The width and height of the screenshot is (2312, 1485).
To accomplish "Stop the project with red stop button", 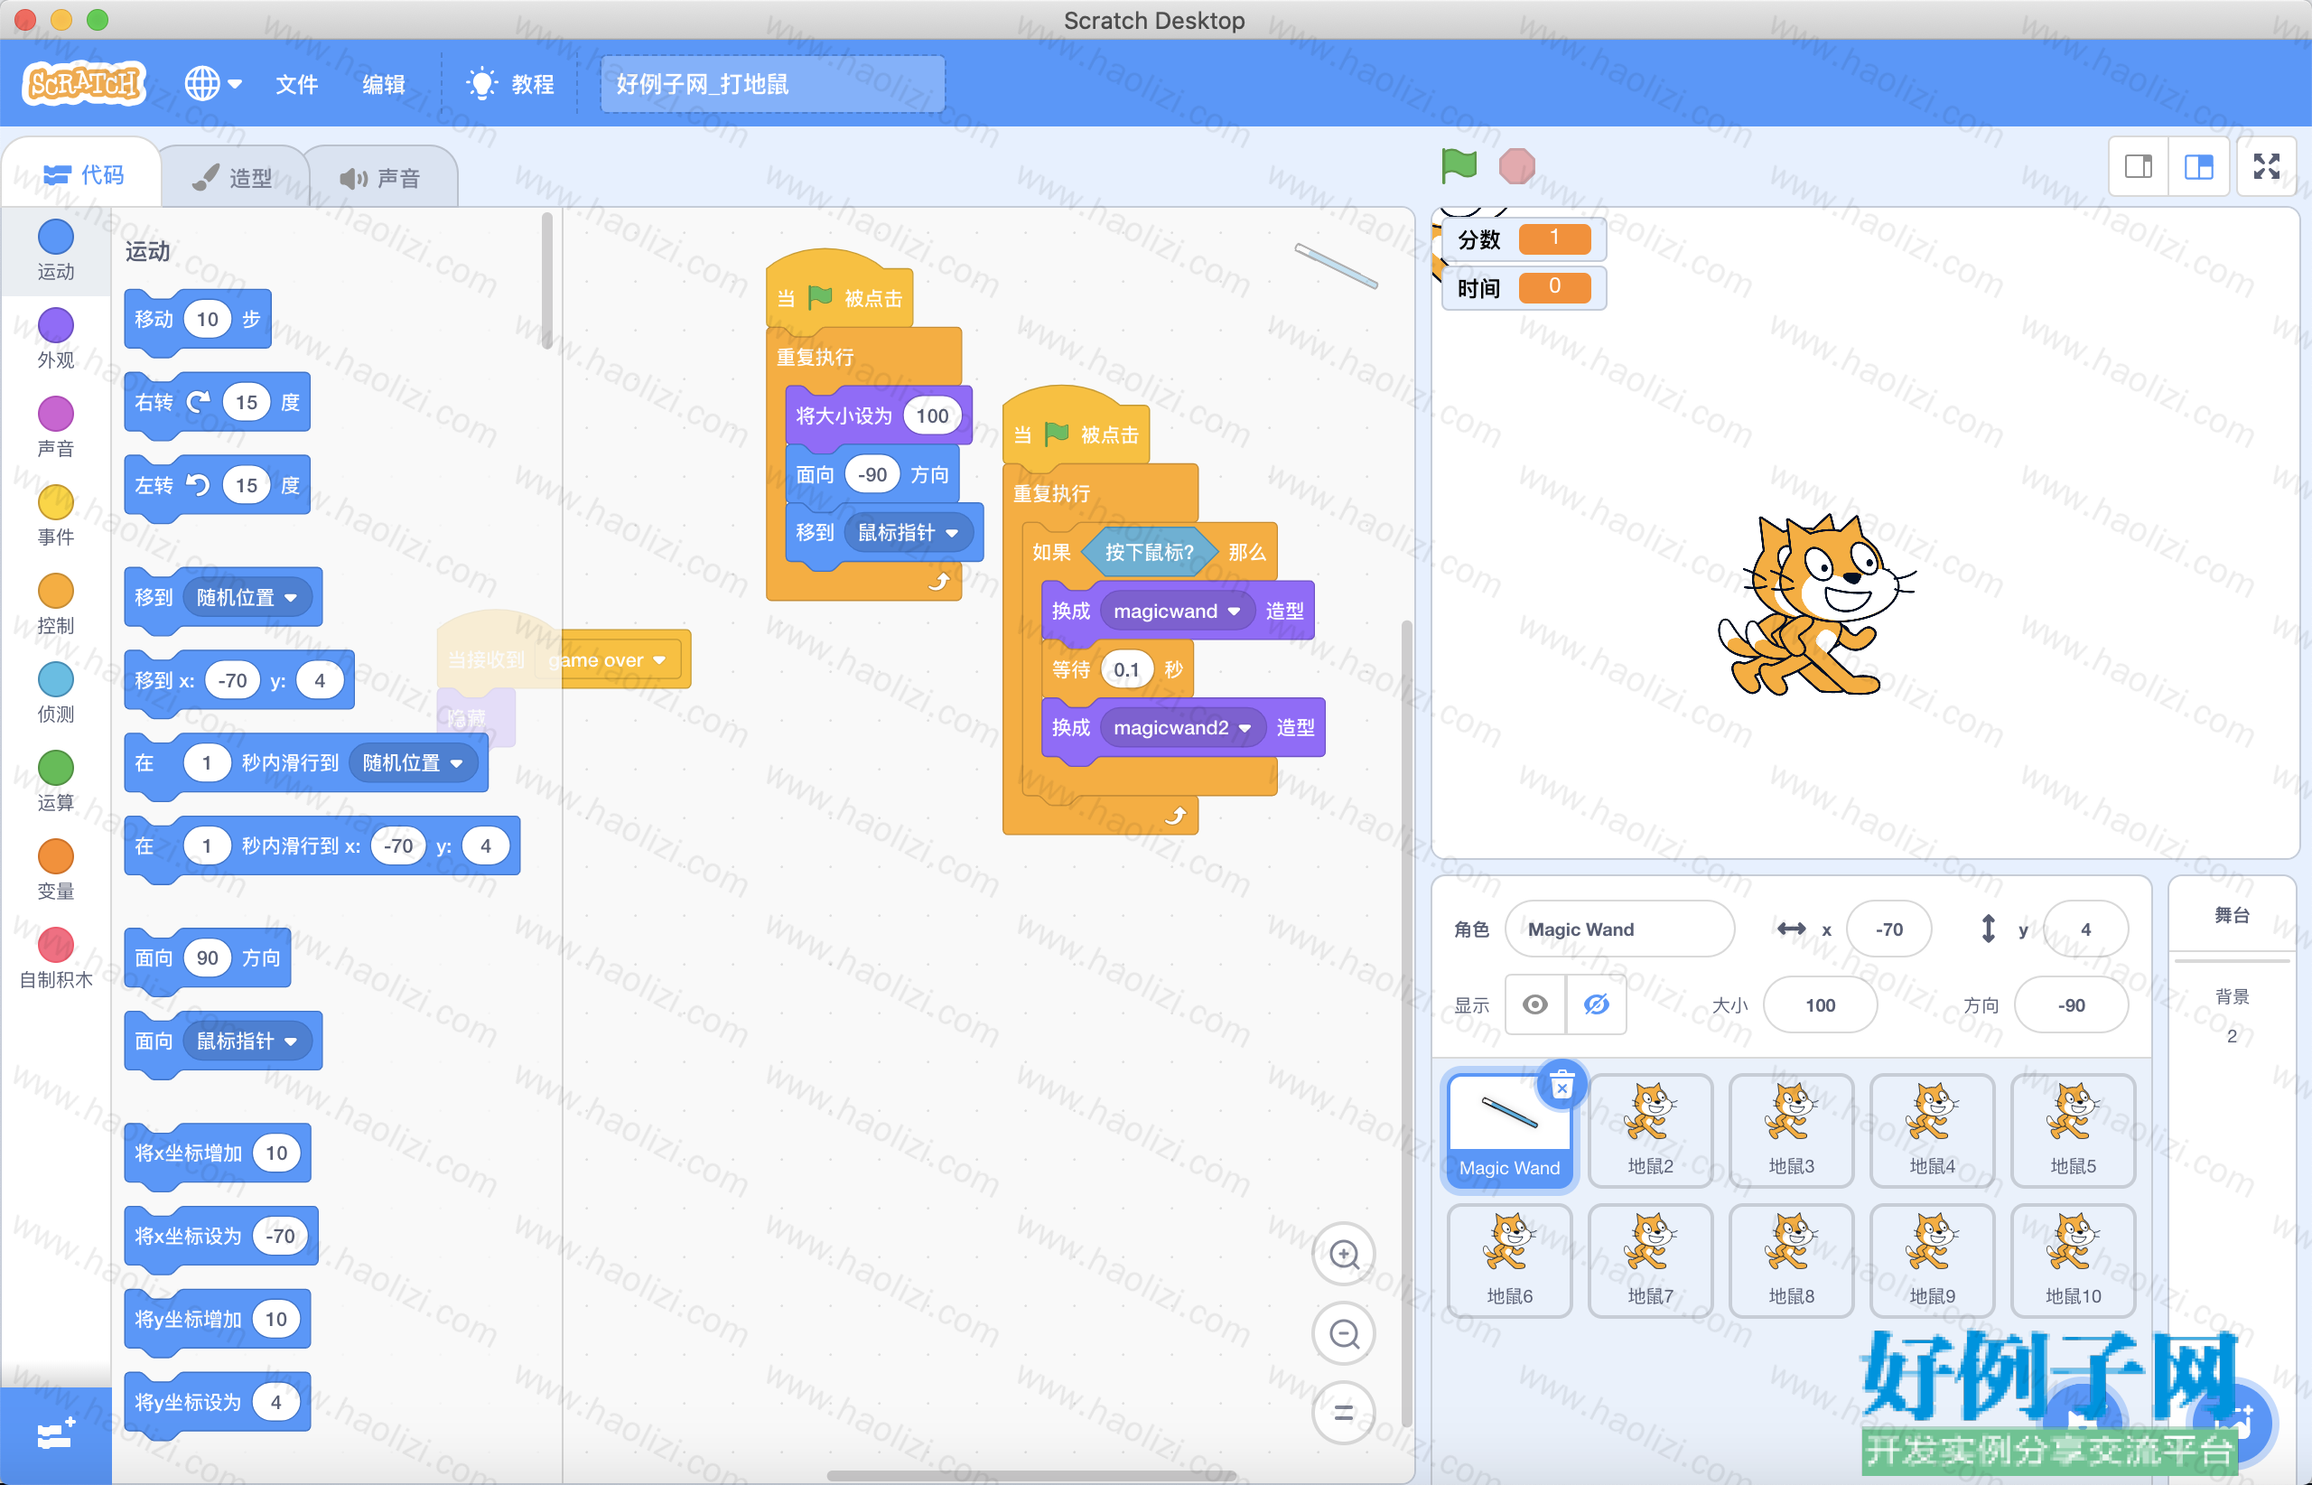I will pyautogui.click(x=1516, y=166).
